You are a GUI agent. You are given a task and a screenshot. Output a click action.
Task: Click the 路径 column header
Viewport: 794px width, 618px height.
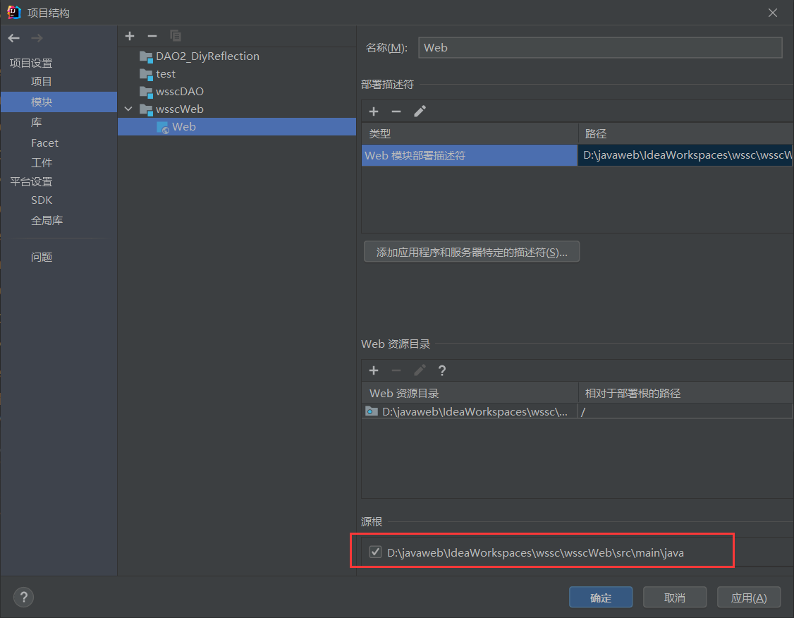685,134
